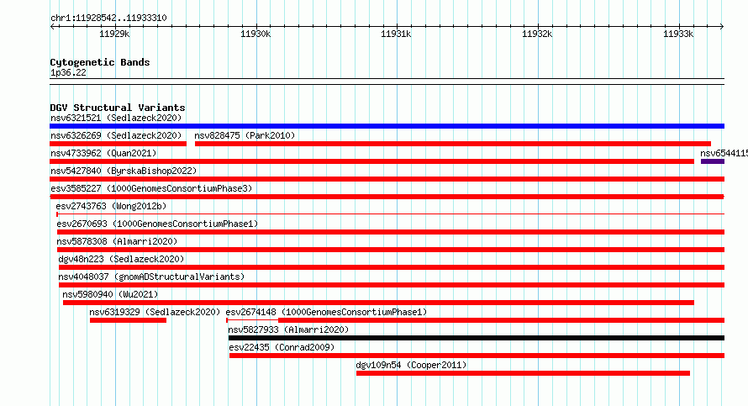The image size is (748, 406).
Task: Open nsv828475 (Park2010) variant label
Action: [245, 135]
